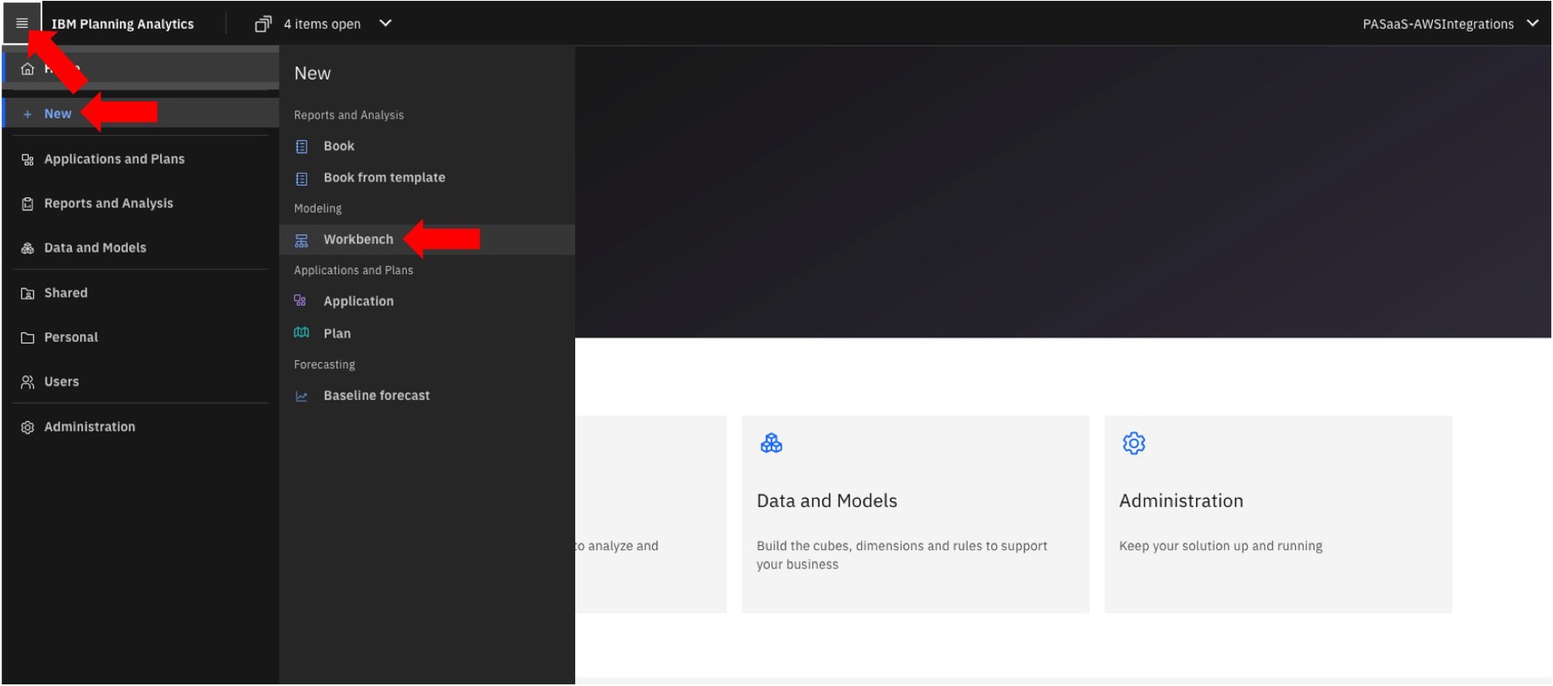
Task: Click the 'New' panel title heading
Action: (312, 73)
